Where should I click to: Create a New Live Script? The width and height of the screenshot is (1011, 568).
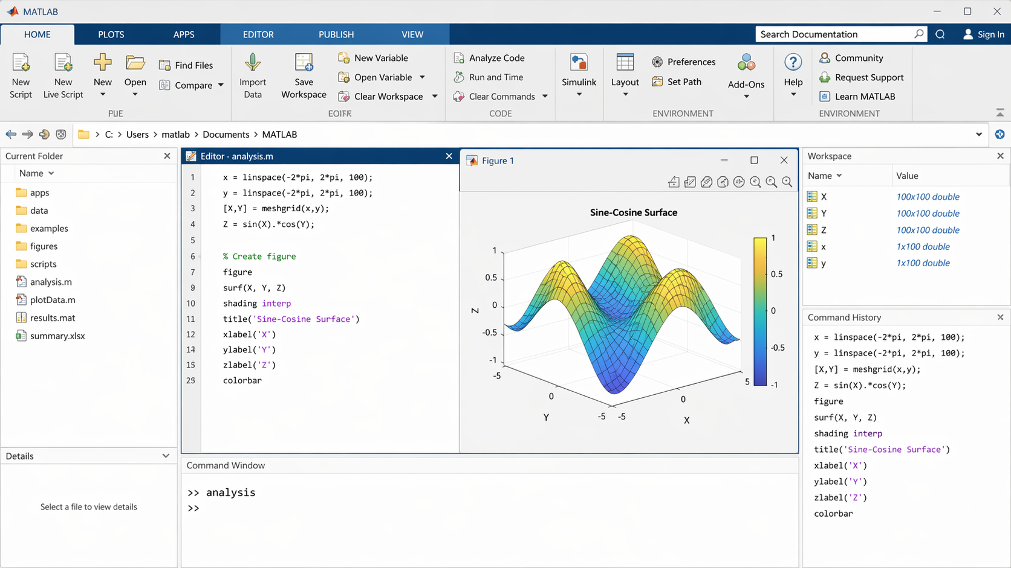63,75
